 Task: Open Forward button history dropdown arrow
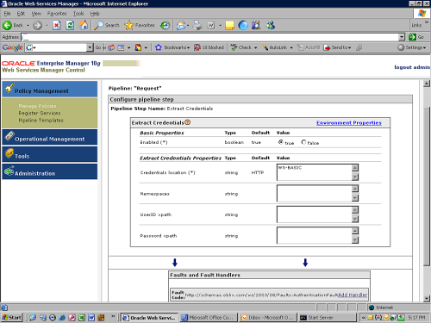pos(47,26)
